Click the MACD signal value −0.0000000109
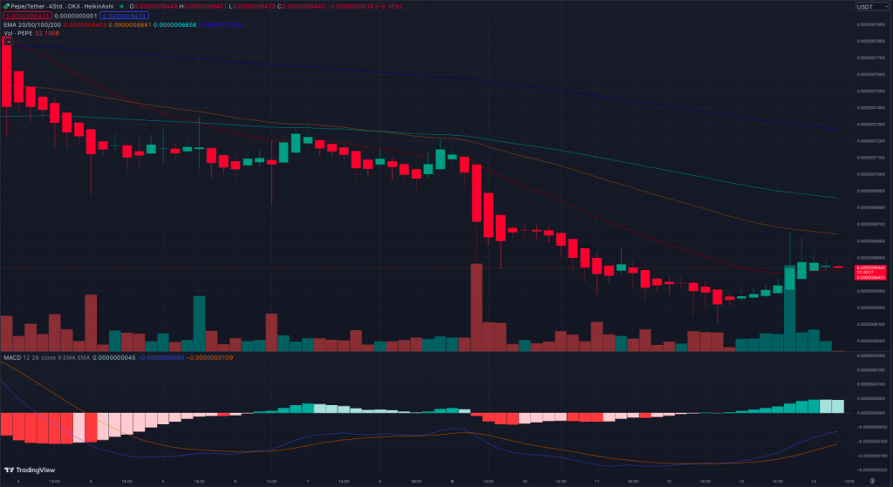 209,358
